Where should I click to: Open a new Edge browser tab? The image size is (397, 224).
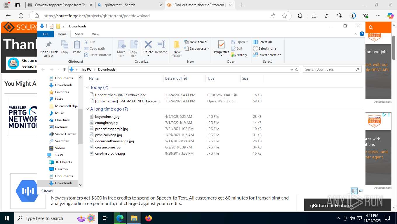click(241, 5)
